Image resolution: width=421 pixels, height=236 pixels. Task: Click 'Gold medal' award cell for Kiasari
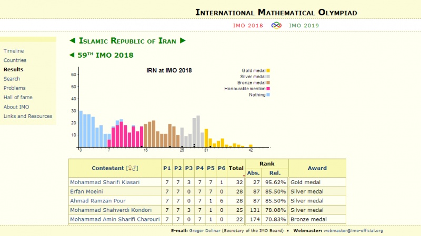(x=317, y=182)
